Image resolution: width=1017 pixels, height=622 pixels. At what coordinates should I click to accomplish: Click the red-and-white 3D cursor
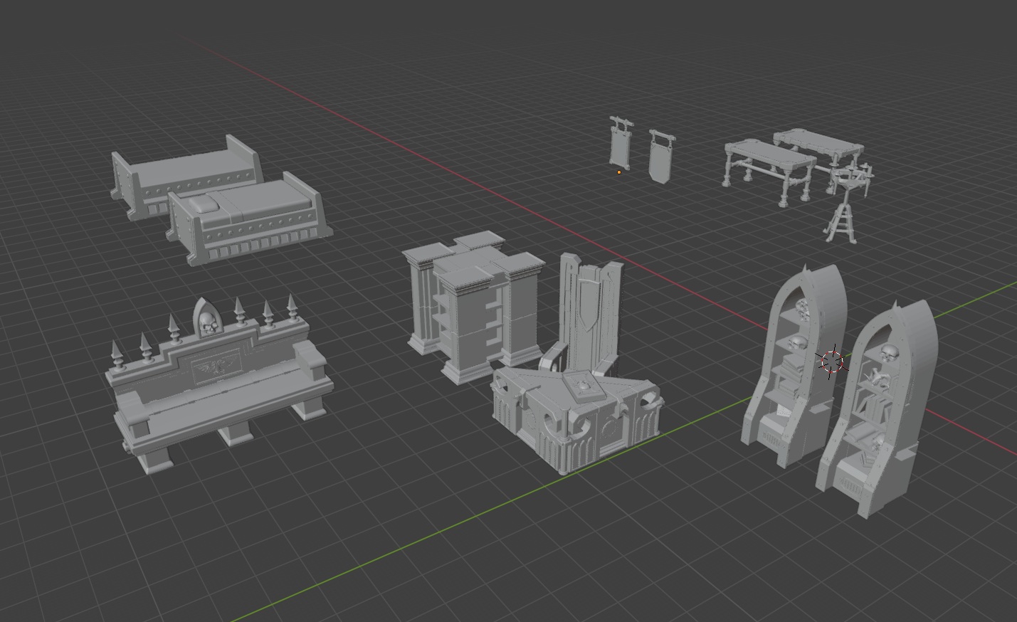832,362
